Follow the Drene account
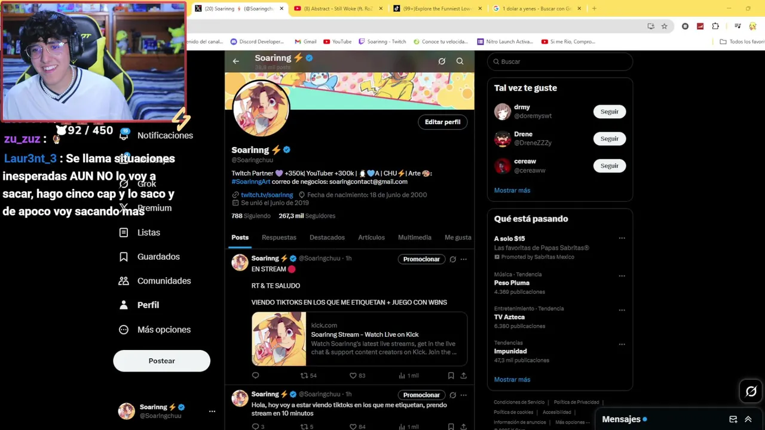Screen dimensions: 765x430 tap(609, 139)
